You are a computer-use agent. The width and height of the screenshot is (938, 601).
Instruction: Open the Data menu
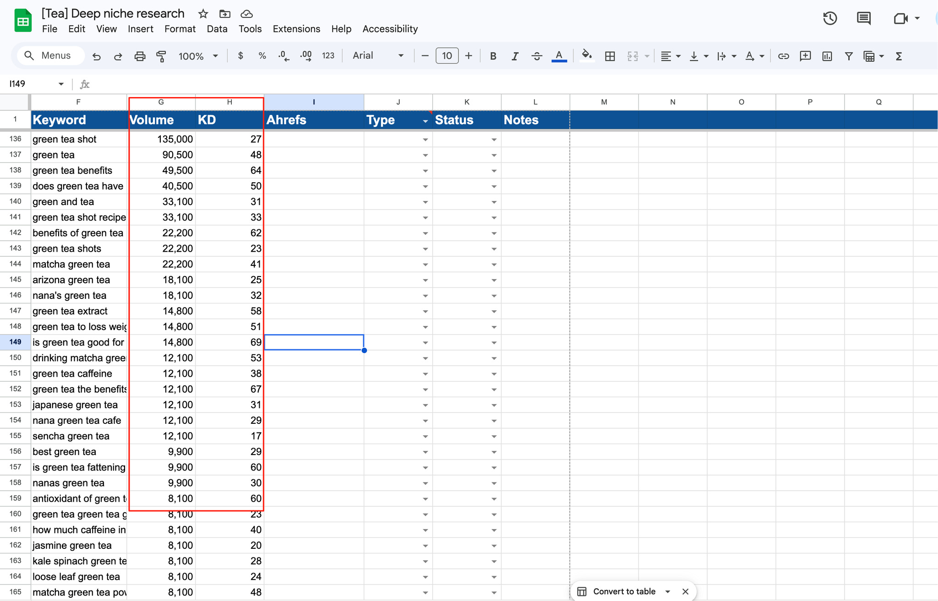[x=217, y=29]
